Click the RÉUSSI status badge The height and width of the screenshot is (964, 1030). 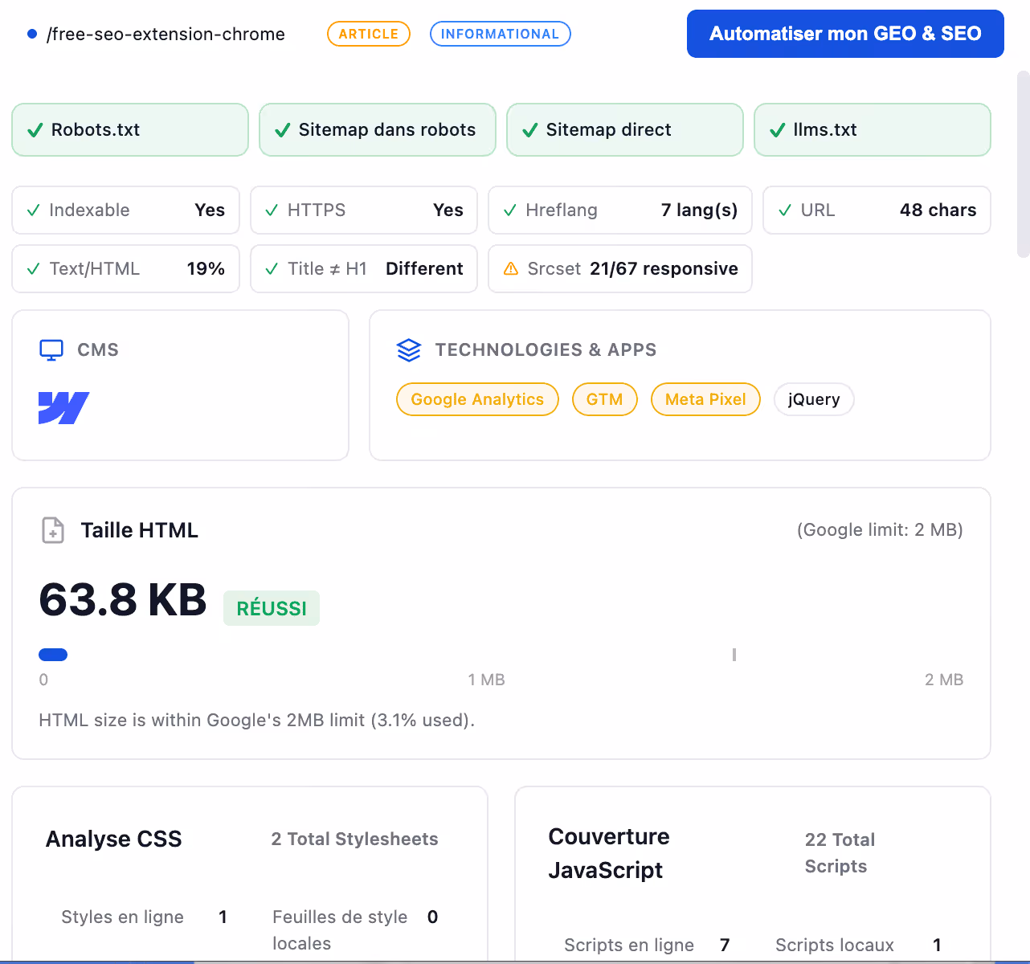pyautogui.click(x=272, y=608)
